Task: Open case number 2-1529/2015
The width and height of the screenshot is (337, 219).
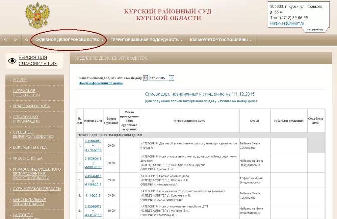Action: (93, 159)
